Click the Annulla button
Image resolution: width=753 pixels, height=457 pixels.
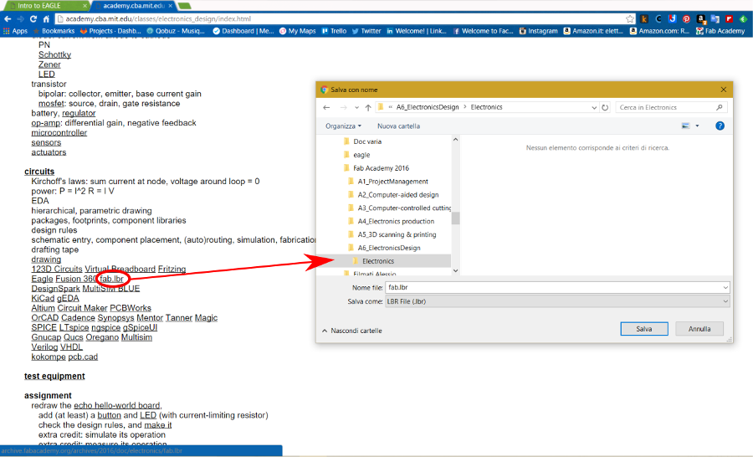[699, 329]
